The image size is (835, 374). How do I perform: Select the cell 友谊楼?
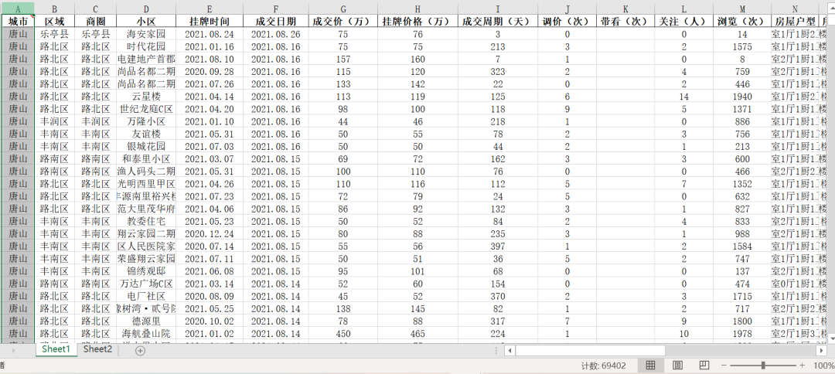point(146,134)
